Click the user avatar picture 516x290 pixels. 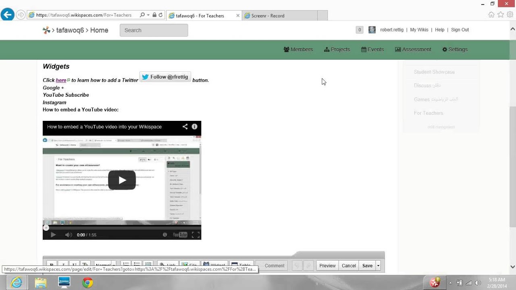tap(372, 30)
